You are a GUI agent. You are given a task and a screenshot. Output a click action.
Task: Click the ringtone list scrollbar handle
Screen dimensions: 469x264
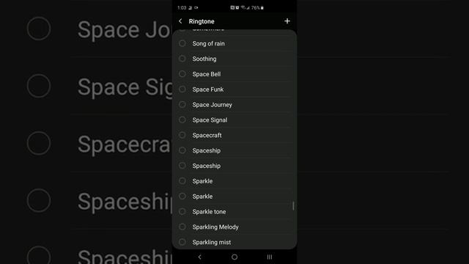coord(293,205)
